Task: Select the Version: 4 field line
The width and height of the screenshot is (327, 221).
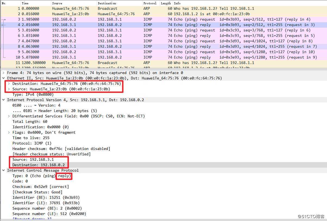Action: [36, 105]
